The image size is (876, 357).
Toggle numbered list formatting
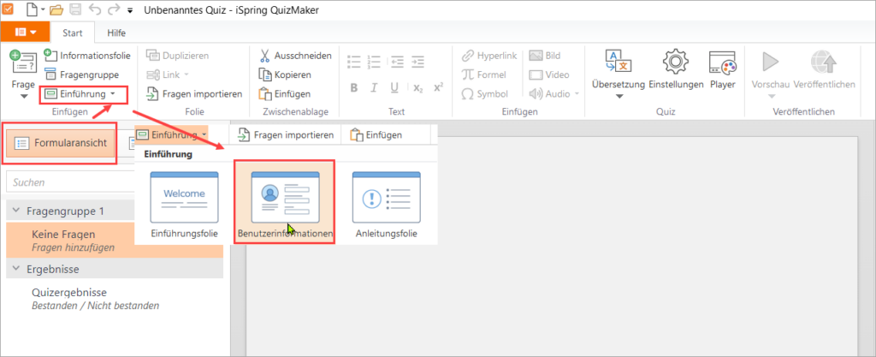pyautogui.click(x=375, y=61)
